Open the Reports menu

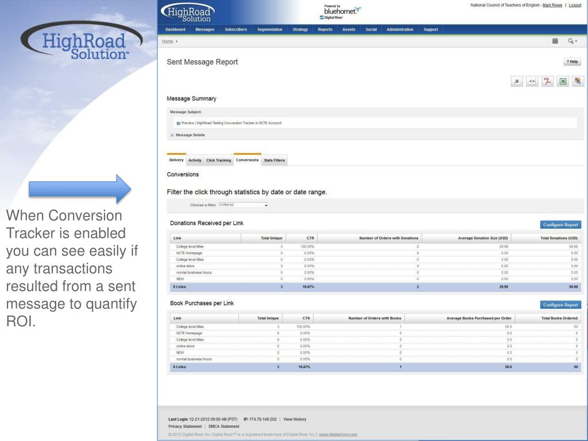click(325, 30)
